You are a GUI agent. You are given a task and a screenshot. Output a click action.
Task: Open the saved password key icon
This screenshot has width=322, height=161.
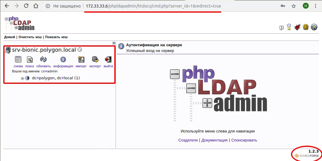283,6
